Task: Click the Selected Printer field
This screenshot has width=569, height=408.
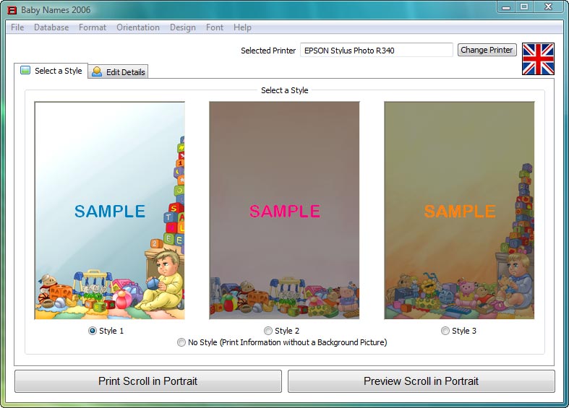Action: pyautogui.click(x=376, y=50)
